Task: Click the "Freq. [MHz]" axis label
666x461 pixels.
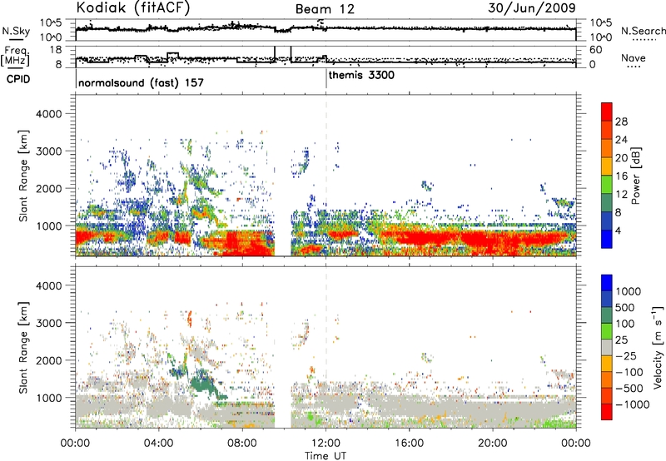Action: click(x=15, y=56)
